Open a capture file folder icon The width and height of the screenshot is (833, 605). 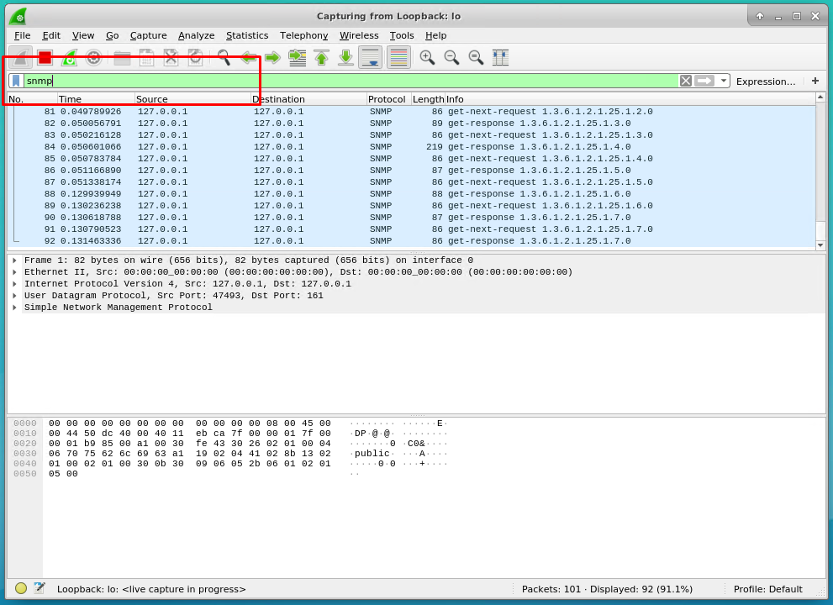[x=122, y=57]
